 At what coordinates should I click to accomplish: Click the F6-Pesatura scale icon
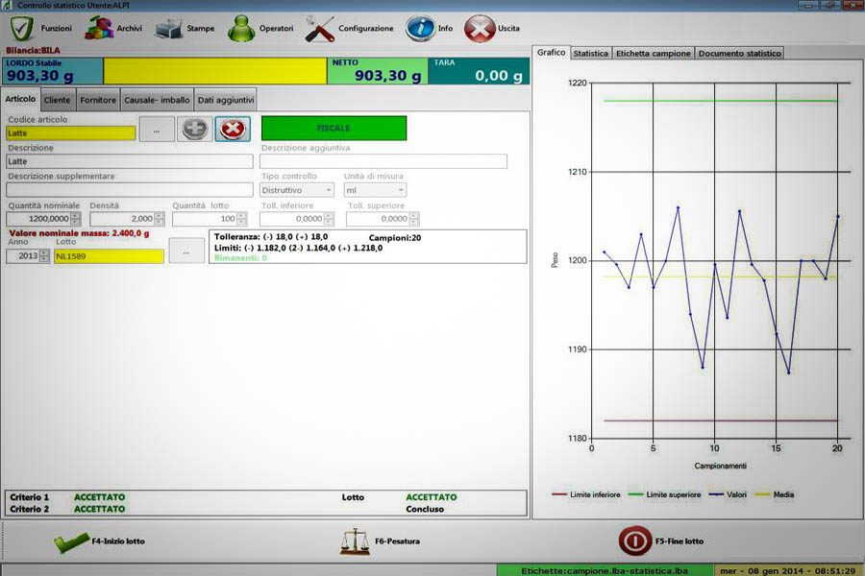click(x=355, y=540)
